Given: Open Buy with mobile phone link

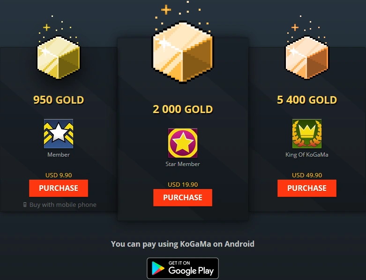Looking at the screenshot, I should click(60, 205).
